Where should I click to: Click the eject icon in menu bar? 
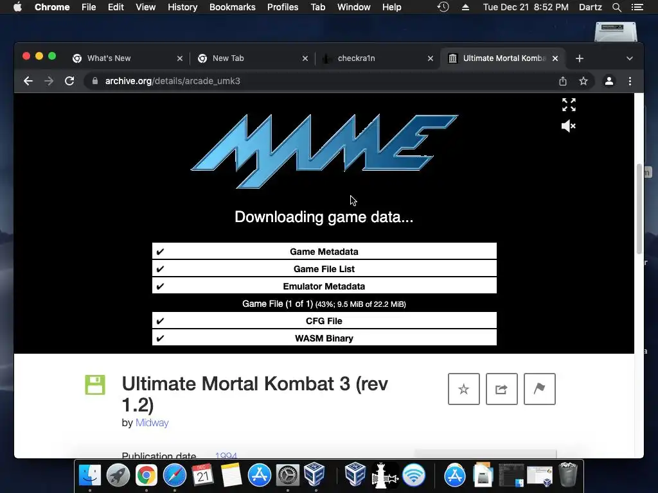pos(465,7)
